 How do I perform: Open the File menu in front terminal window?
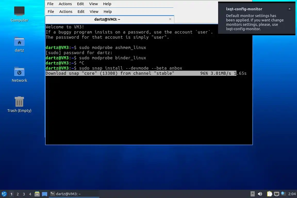(51, 12)
